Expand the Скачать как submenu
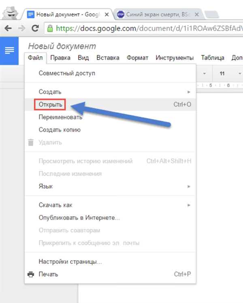Viewport: 243px width, 303px height. [x=110, y=205]
